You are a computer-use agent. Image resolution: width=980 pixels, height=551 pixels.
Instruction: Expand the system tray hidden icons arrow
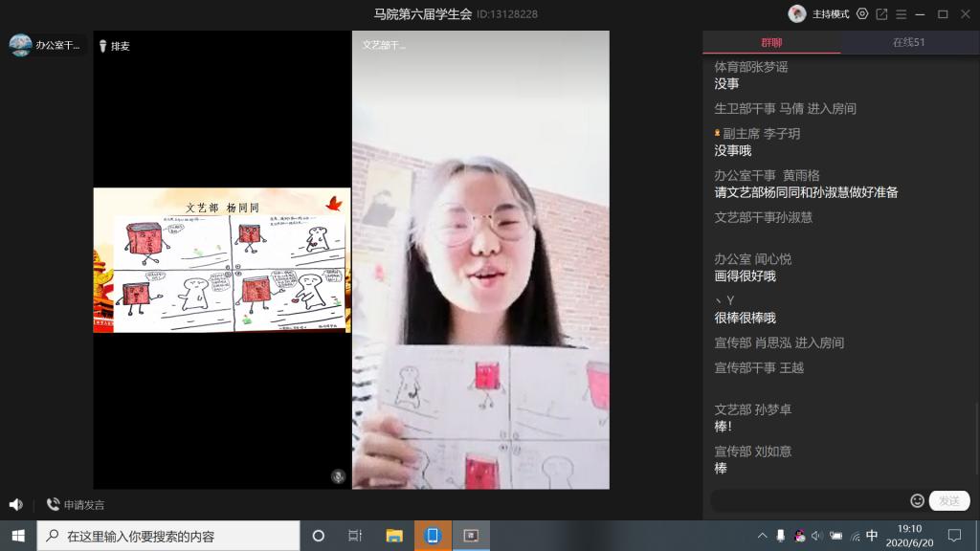point(762,536)
